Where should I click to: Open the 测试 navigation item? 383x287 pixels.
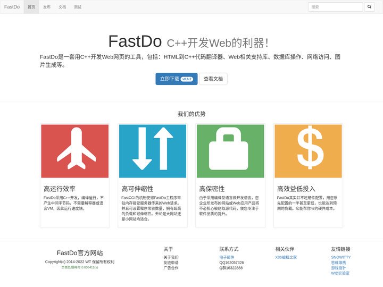(78, 7)
